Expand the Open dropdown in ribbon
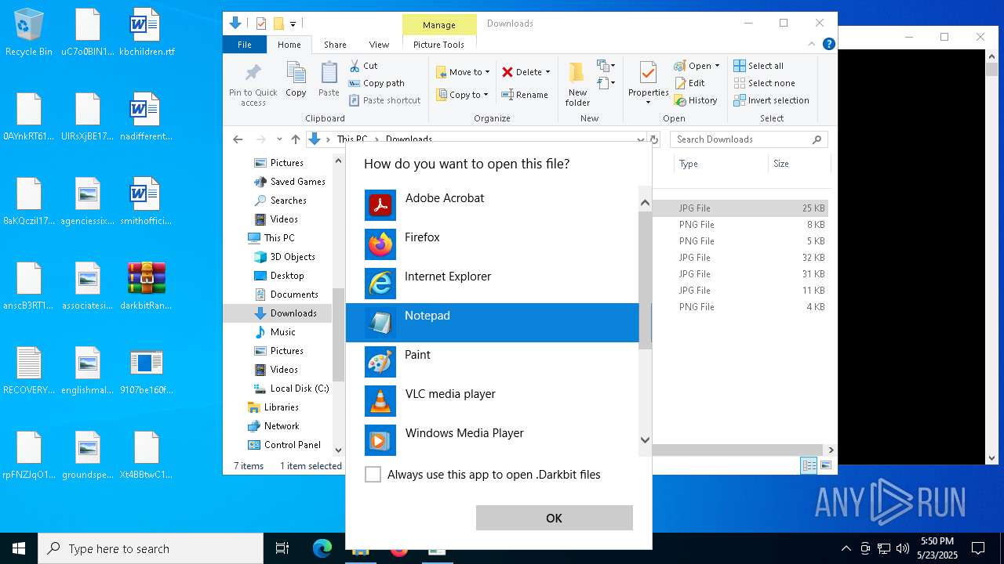This screenshot has width=1004, height=564. [717, 66]
